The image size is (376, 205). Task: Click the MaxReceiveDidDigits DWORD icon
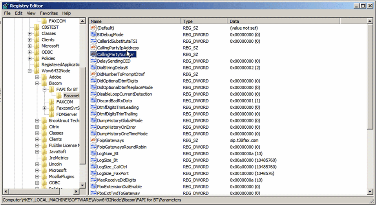point(93,180)
